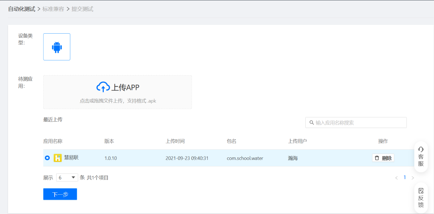This screenshot has width=434, height=214.
Task: Click the trash icon in the 删除 button
Action: pyautogui.click(x=377, y=158)
